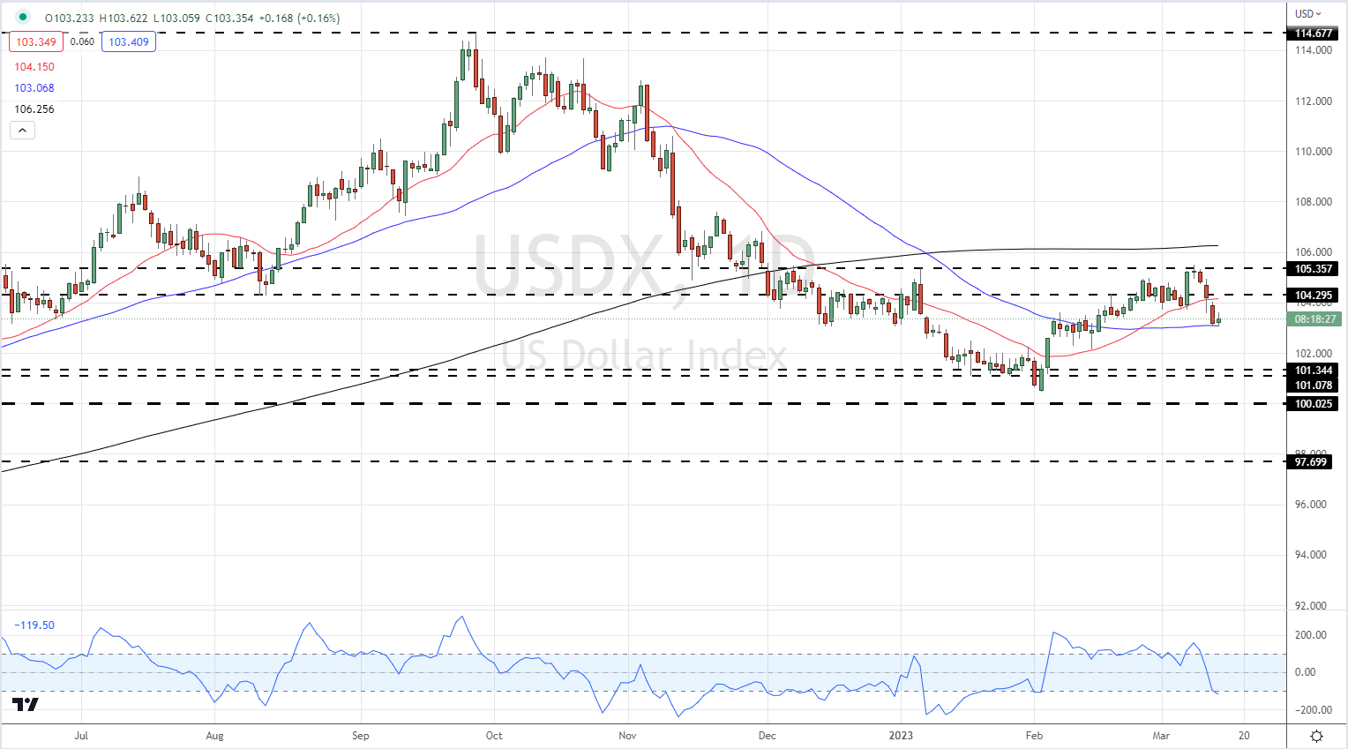Click the Sep label on time axis

coord(360,735)
